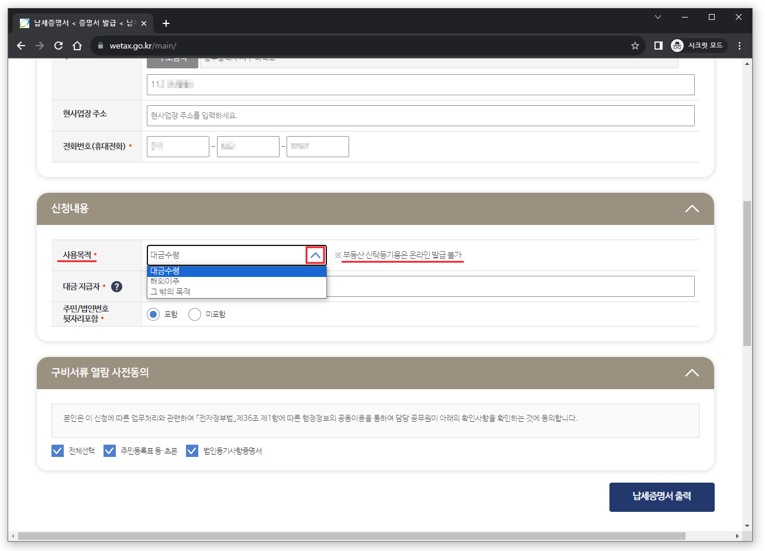765x551 pixels.
Task: Toggle the browser side panel
Action: 658,46
